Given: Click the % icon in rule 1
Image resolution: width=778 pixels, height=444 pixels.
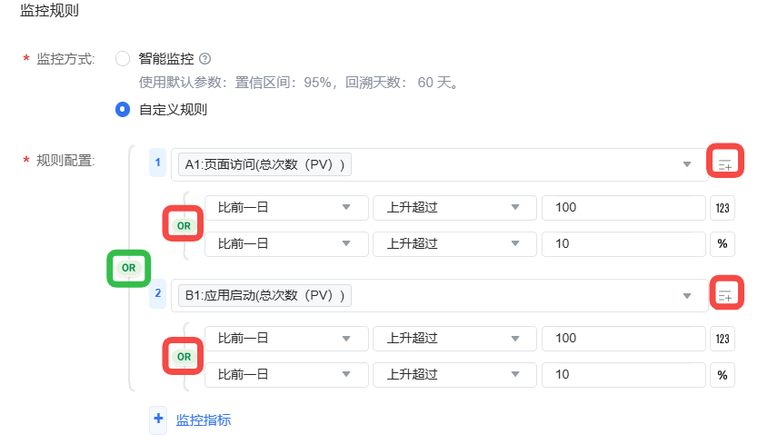Looking at the screenshot, I should click(x=723, y=244).
